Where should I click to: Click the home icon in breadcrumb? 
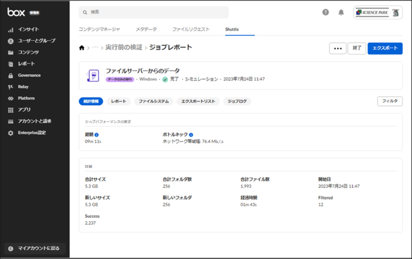coord(82,48)
